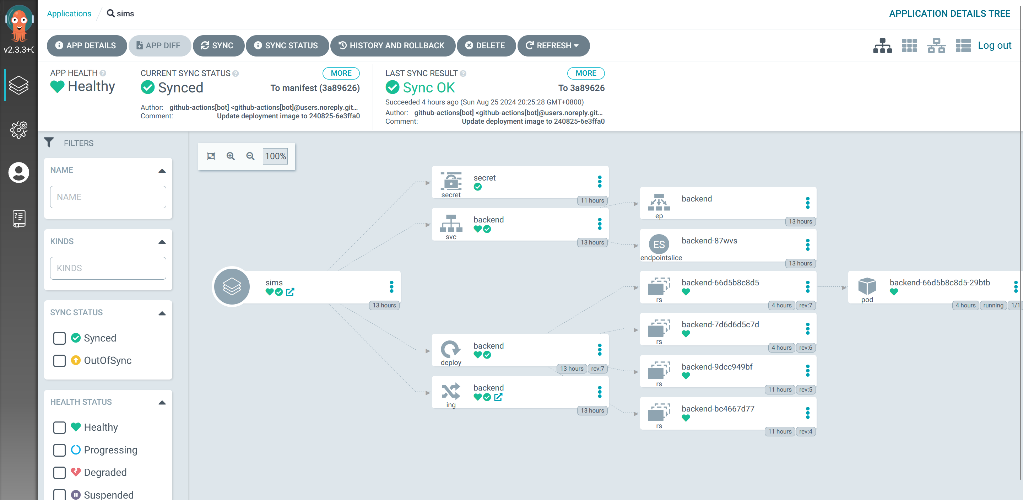Open the APP DETAILS panel
Image resolution: width=1023 pixels, height=500 pixels.
(x=86, y=46)
